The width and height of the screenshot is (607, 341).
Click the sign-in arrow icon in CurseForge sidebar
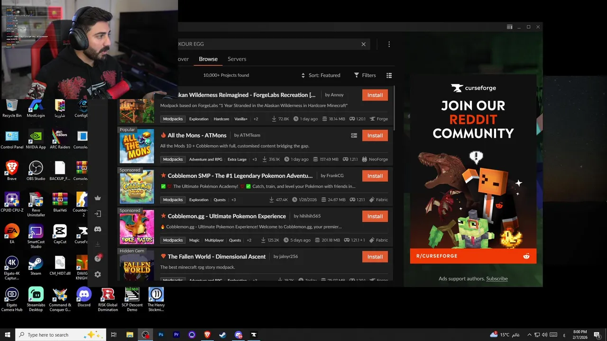tap(98, 214)
